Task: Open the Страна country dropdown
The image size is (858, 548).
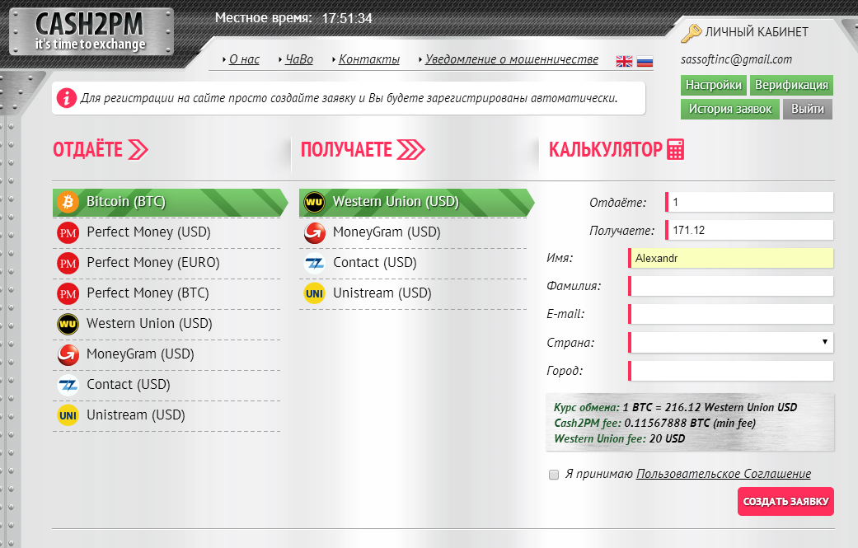Action: tap(731, 342)
